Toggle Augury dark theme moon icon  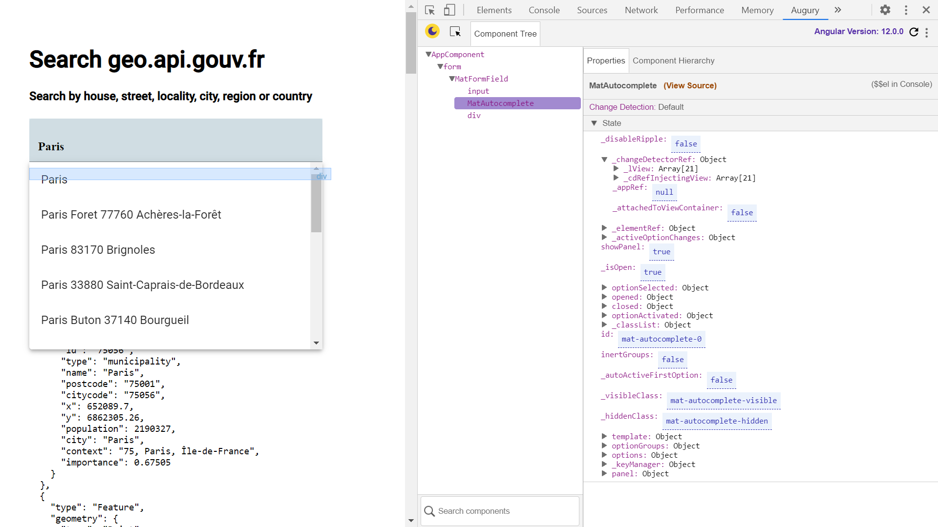(x=432, y=32)
